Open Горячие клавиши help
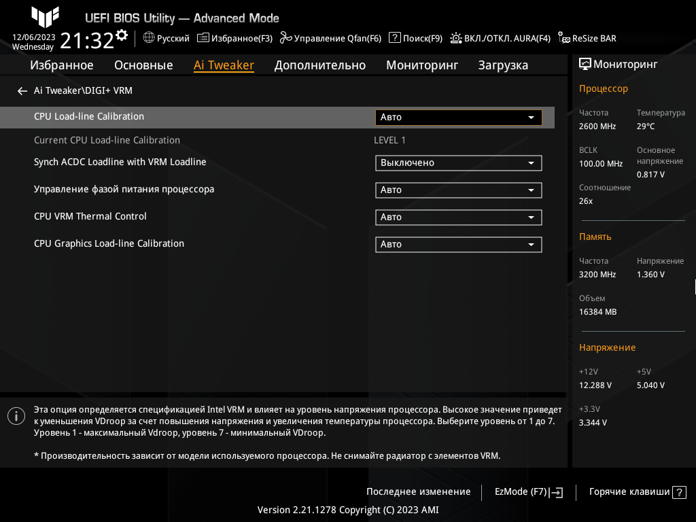Screen dimensions: 696x522 coord(638,492)
